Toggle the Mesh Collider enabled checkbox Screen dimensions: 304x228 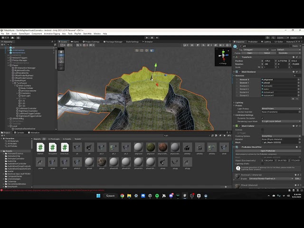(x=239, y=126)
